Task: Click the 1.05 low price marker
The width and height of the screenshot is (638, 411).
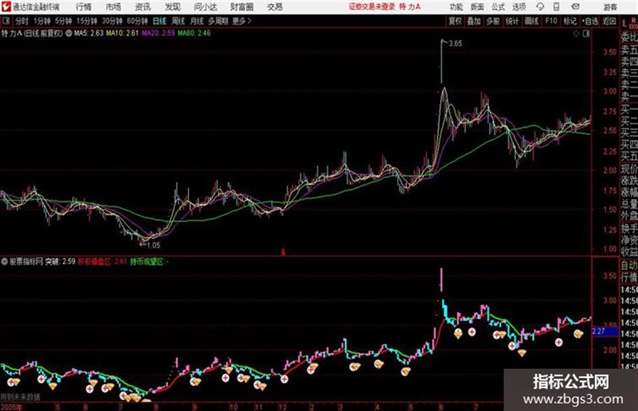Action: pos(153,246)
